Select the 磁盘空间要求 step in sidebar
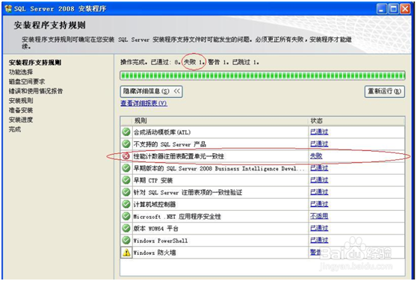This screenshot has width=417, height=281. (x=27, y=81)
